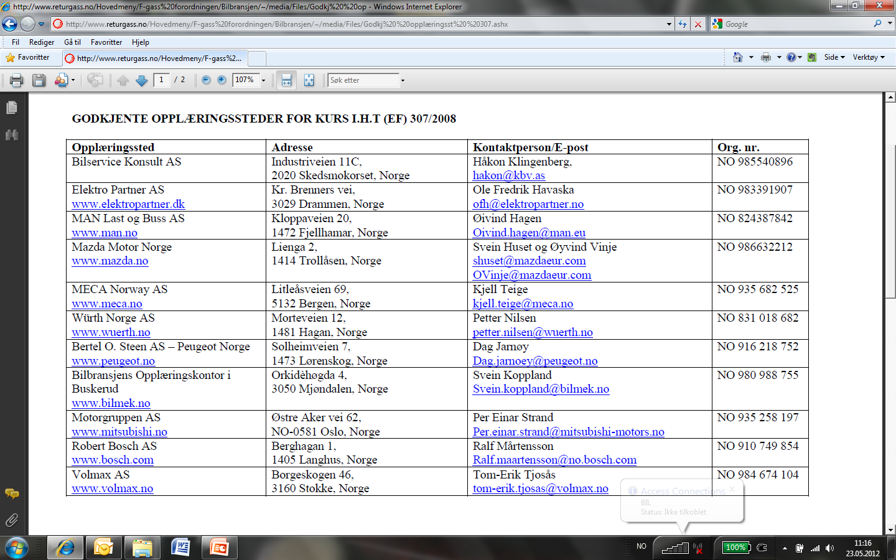Click the Søk etter search field
The image size is (896, 560).
pyautogui.click(x=363, y=80)
